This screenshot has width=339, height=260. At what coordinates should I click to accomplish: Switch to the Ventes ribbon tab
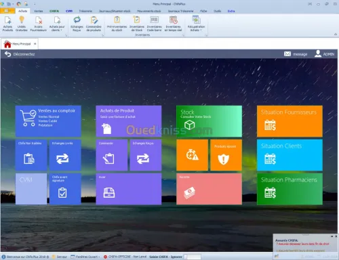point(38,11)
